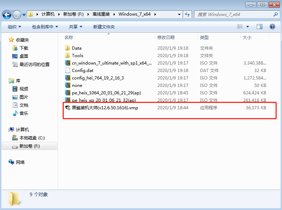This screenshot has width=282, height=210.
Task: Open the 组织 dropdown menu
Action: 14,27
